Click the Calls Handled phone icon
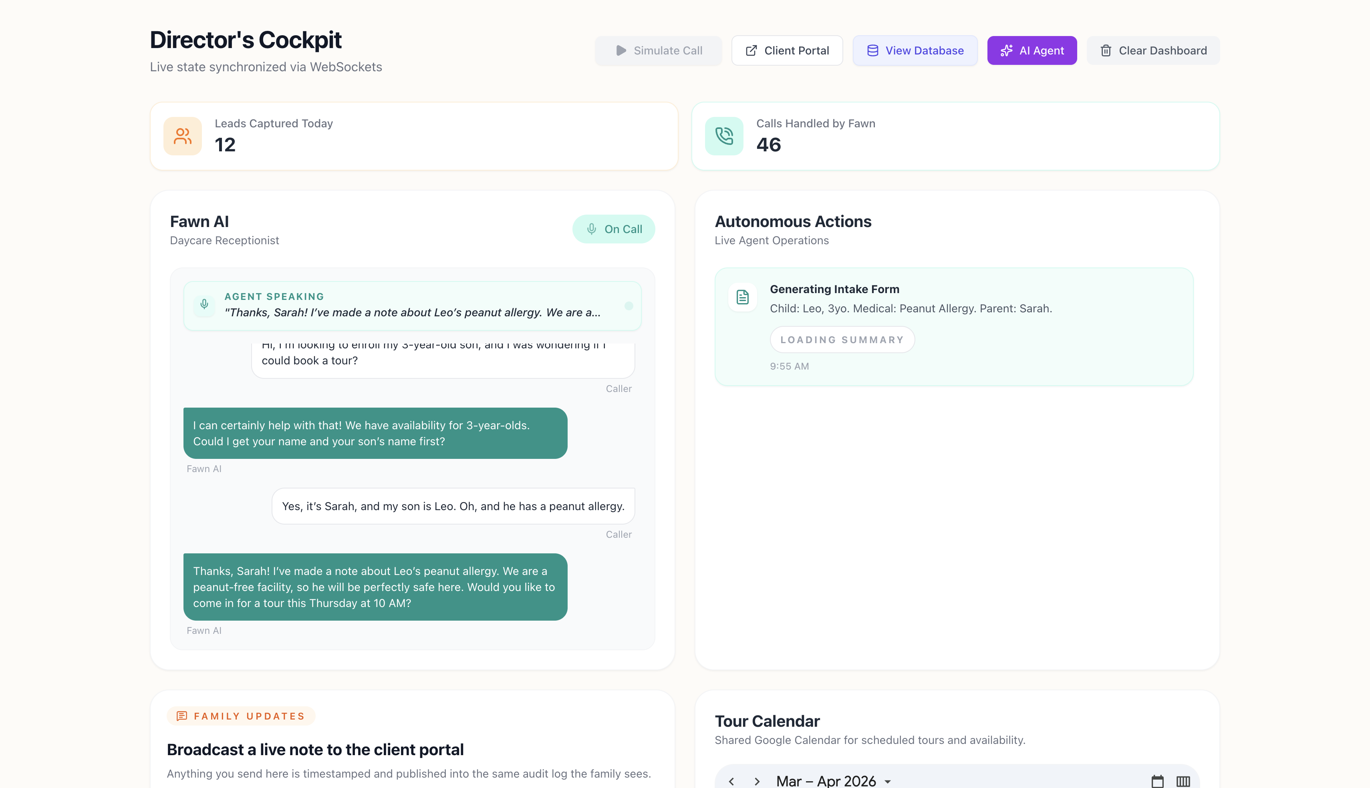Viewport: 1370px width, 788px height. 724,136
